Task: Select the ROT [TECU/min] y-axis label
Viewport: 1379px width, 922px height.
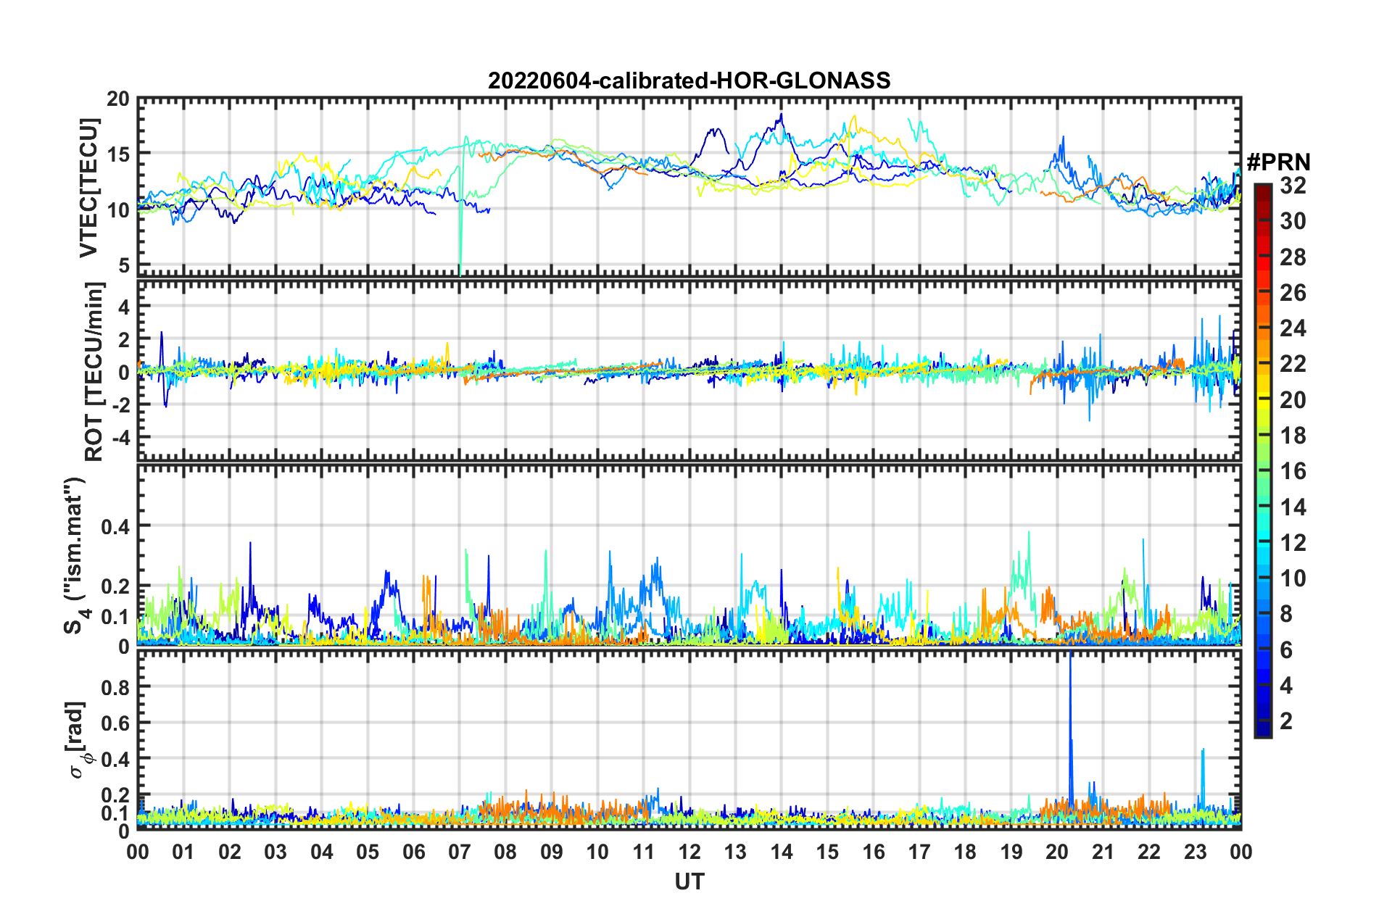Action: [94, 371]
